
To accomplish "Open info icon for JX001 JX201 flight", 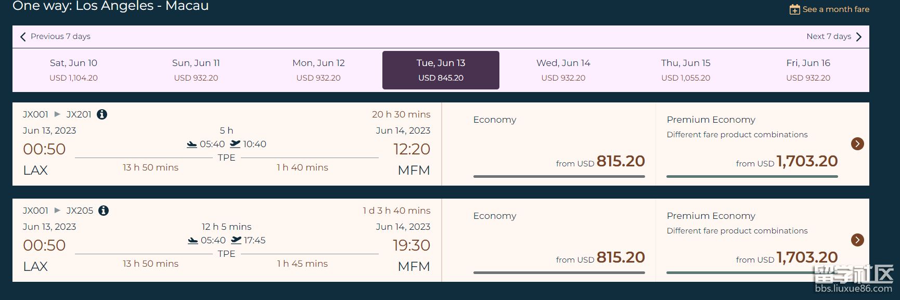I will coord(102,114).
